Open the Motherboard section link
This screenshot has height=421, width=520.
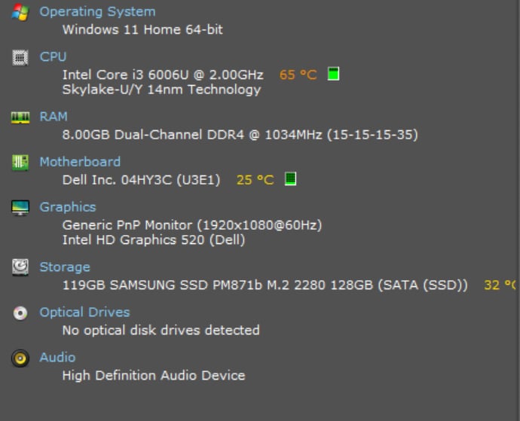point(80,161)
